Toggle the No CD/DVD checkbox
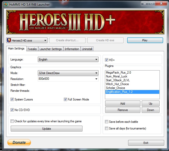Screen dimensions: 169x151 coord(12,110)
